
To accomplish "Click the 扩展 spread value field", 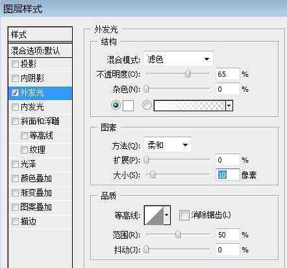I will [x=228, y=160].
